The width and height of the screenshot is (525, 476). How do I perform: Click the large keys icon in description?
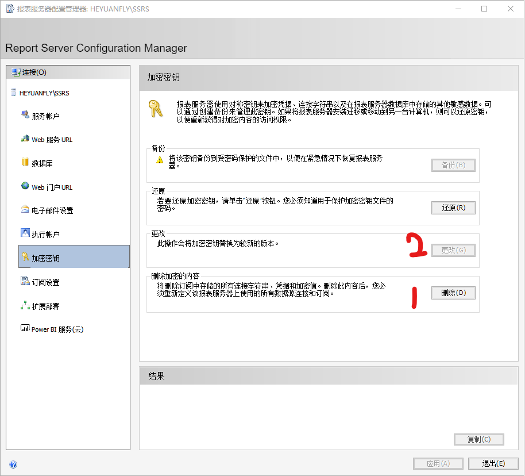(x=156, y=109)
